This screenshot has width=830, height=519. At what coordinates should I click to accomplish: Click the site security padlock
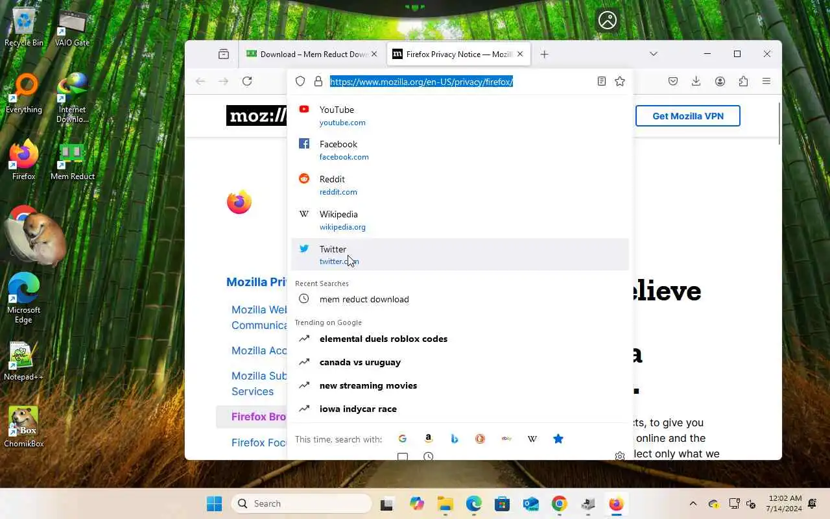coord(318,81)
